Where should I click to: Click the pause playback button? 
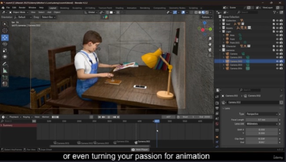click(x=109, y=117)
